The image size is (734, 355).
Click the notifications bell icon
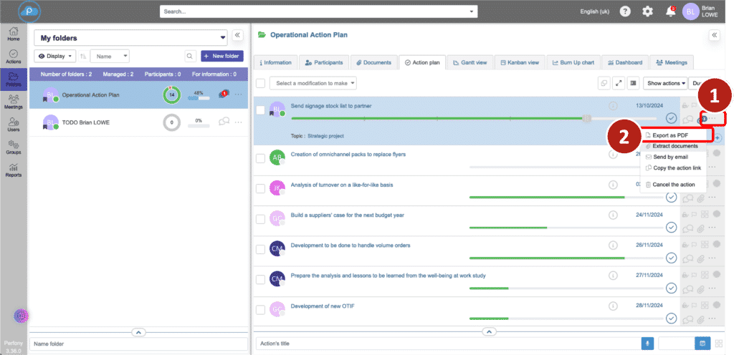pyautogui.click(x=670, y=11)
